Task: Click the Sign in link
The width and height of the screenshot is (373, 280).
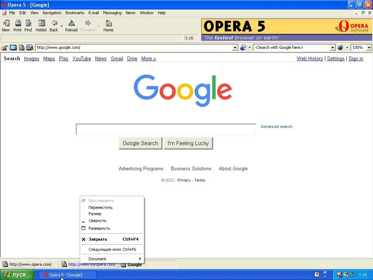Action: coord(356,59)
